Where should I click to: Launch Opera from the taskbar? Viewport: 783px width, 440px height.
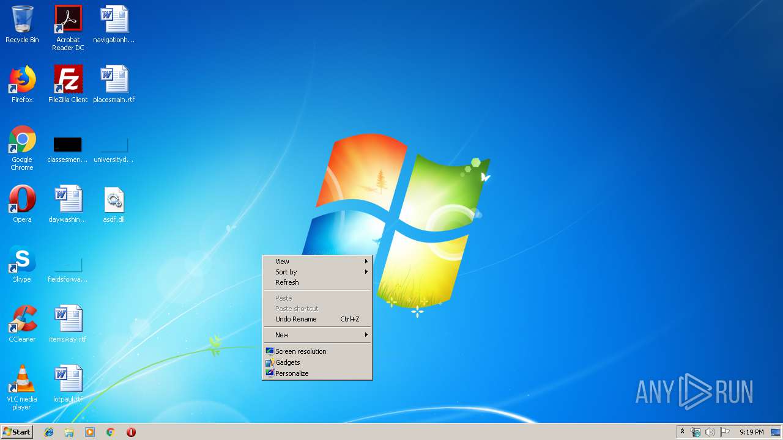(x=131, y=432)
